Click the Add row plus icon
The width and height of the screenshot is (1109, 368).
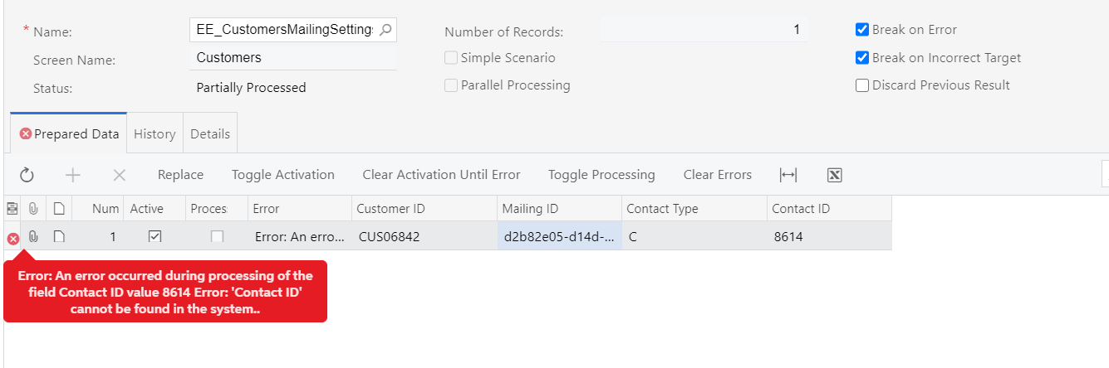pos(73,175)
